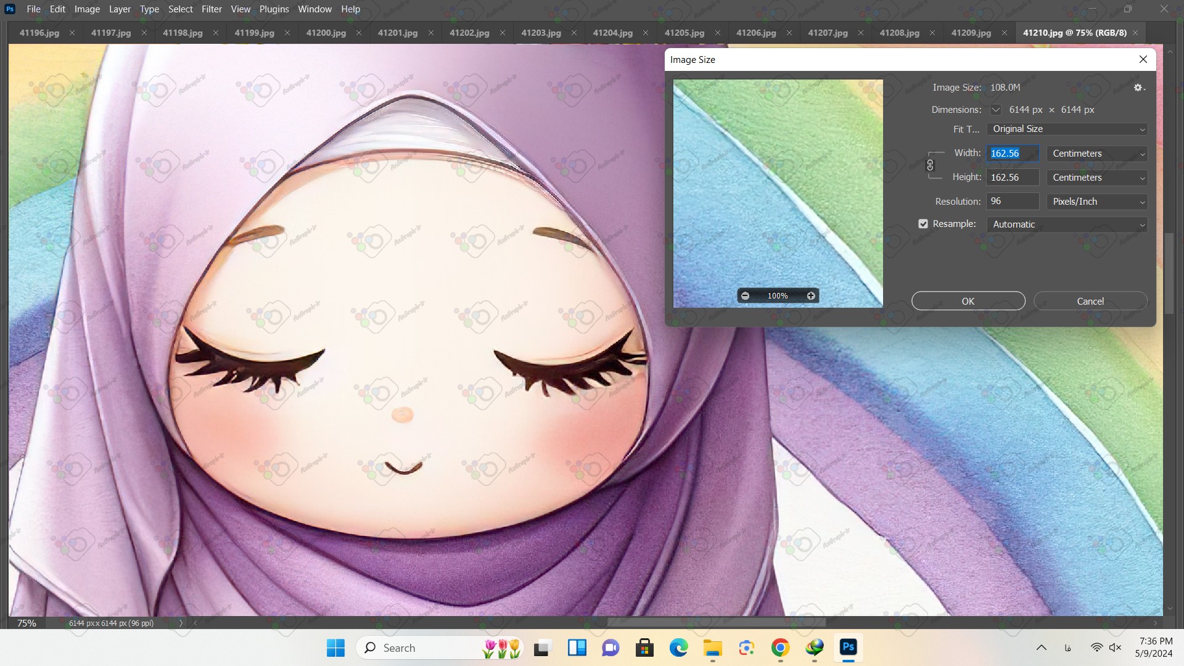Launch the Widgets taskbar icon
This screenshot has width=1184, height=666.
pyautogui.click(x=577, y=647)
